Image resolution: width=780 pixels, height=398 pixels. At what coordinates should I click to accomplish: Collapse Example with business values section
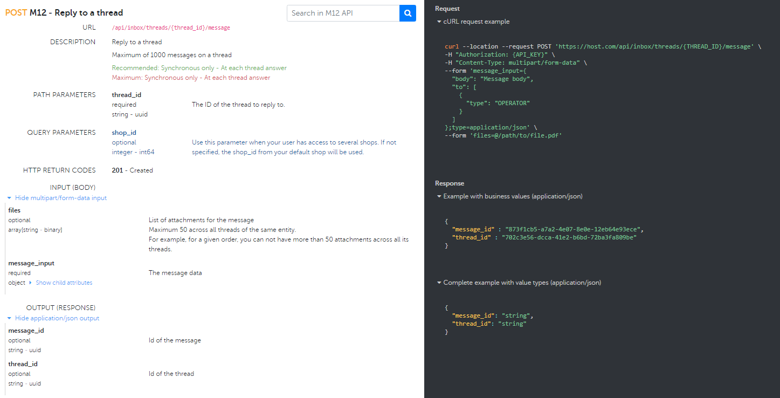point(509,196)
